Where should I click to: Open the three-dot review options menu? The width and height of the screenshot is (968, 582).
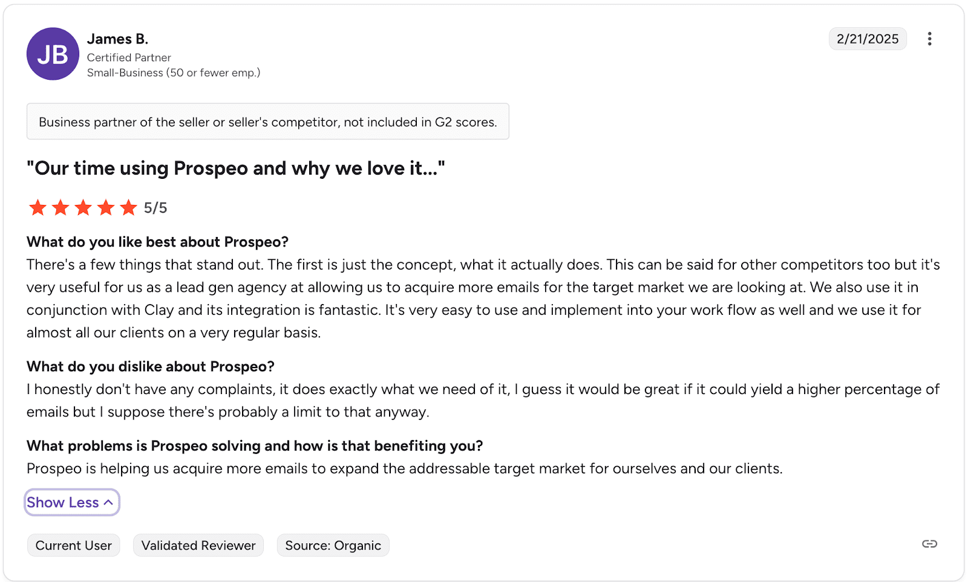929,39
